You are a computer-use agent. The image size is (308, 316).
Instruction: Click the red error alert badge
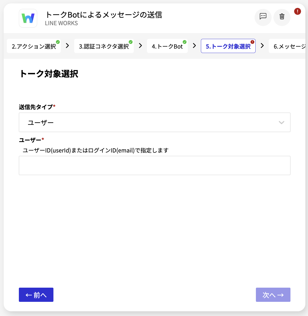tap(298, 11)
